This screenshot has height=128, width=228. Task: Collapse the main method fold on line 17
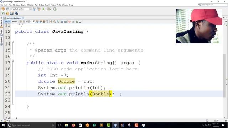pyautogui.click(x=13, y=61)
